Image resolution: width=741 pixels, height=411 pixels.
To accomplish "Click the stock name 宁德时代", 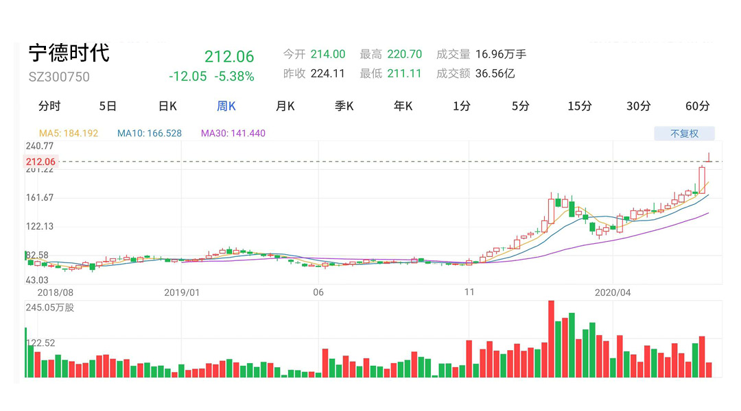I will point(69,53).
